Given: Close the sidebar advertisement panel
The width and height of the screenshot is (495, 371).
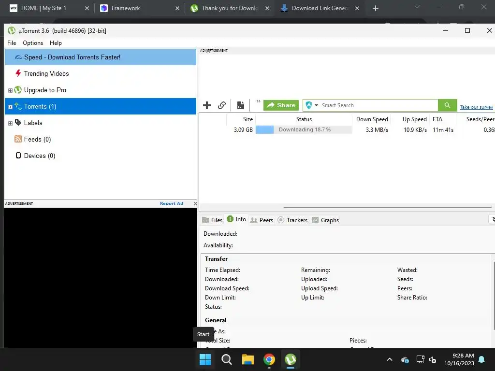Looking at the screenshot, I should (x=195, y=203).
